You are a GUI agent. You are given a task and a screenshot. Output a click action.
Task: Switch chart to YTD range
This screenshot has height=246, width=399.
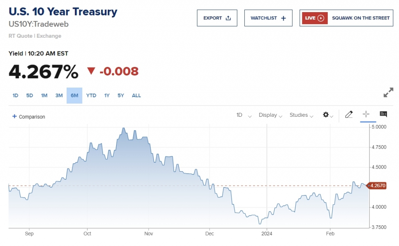click(x=91, y=95)
